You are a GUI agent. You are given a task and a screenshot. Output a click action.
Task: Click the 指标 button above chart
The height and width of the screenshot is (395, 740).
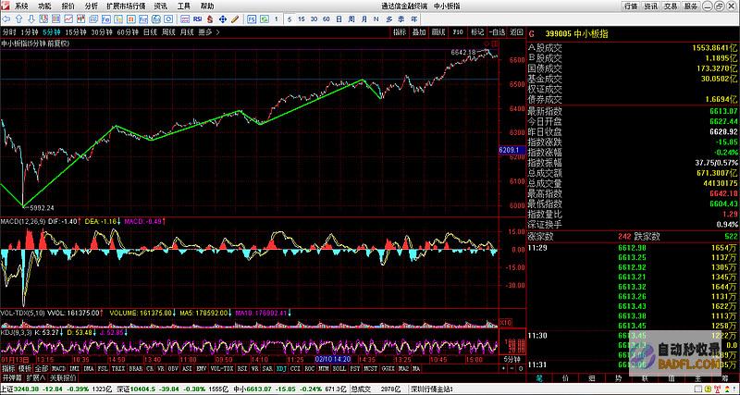pyautogui.click(x=400, y=32)
